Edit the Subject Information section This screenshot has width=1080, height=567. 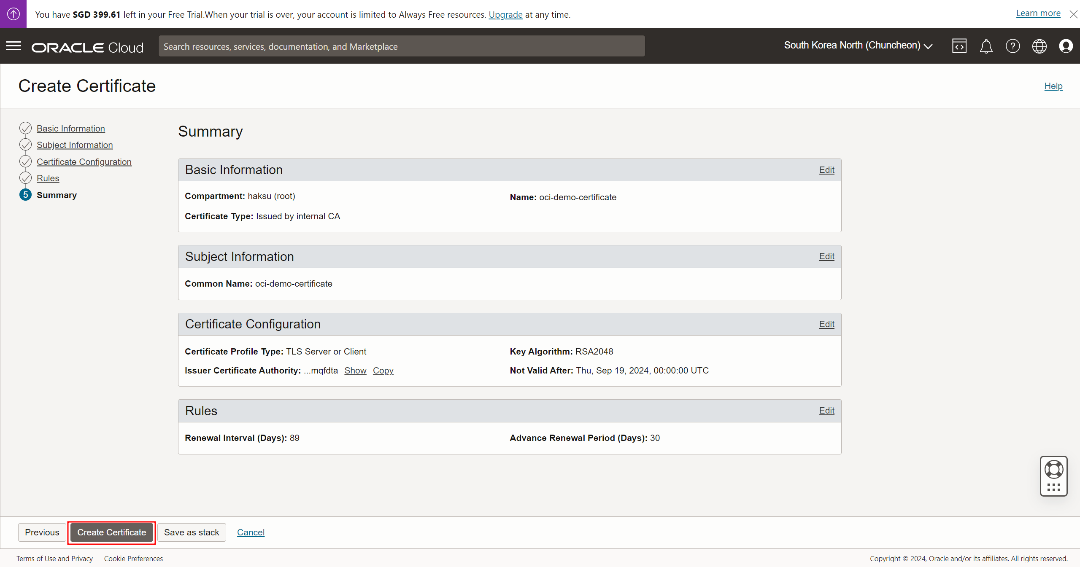(x=826, y=256)
